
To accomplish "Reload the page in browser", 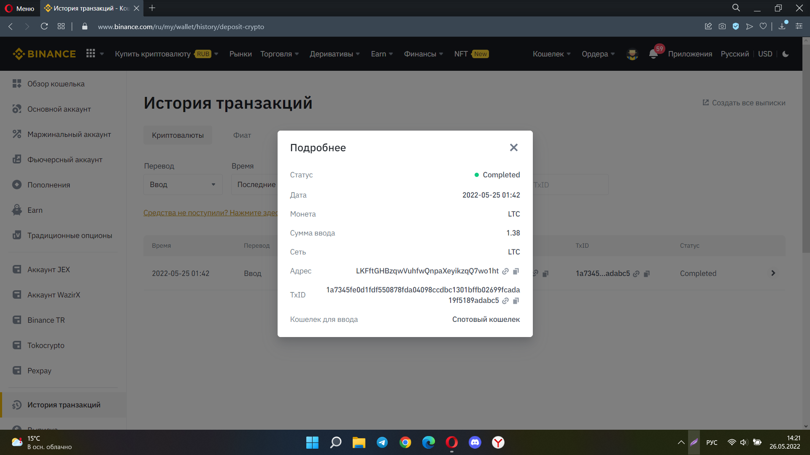I will click(44, 27).
